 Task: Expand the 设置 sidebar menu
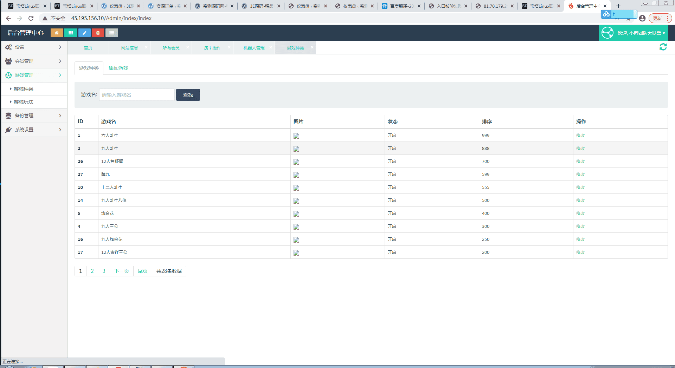tap(33, 47)
